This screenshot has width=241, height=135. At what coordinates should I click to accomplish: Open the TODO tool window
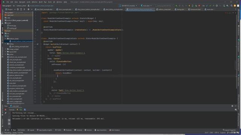point(58,130)
